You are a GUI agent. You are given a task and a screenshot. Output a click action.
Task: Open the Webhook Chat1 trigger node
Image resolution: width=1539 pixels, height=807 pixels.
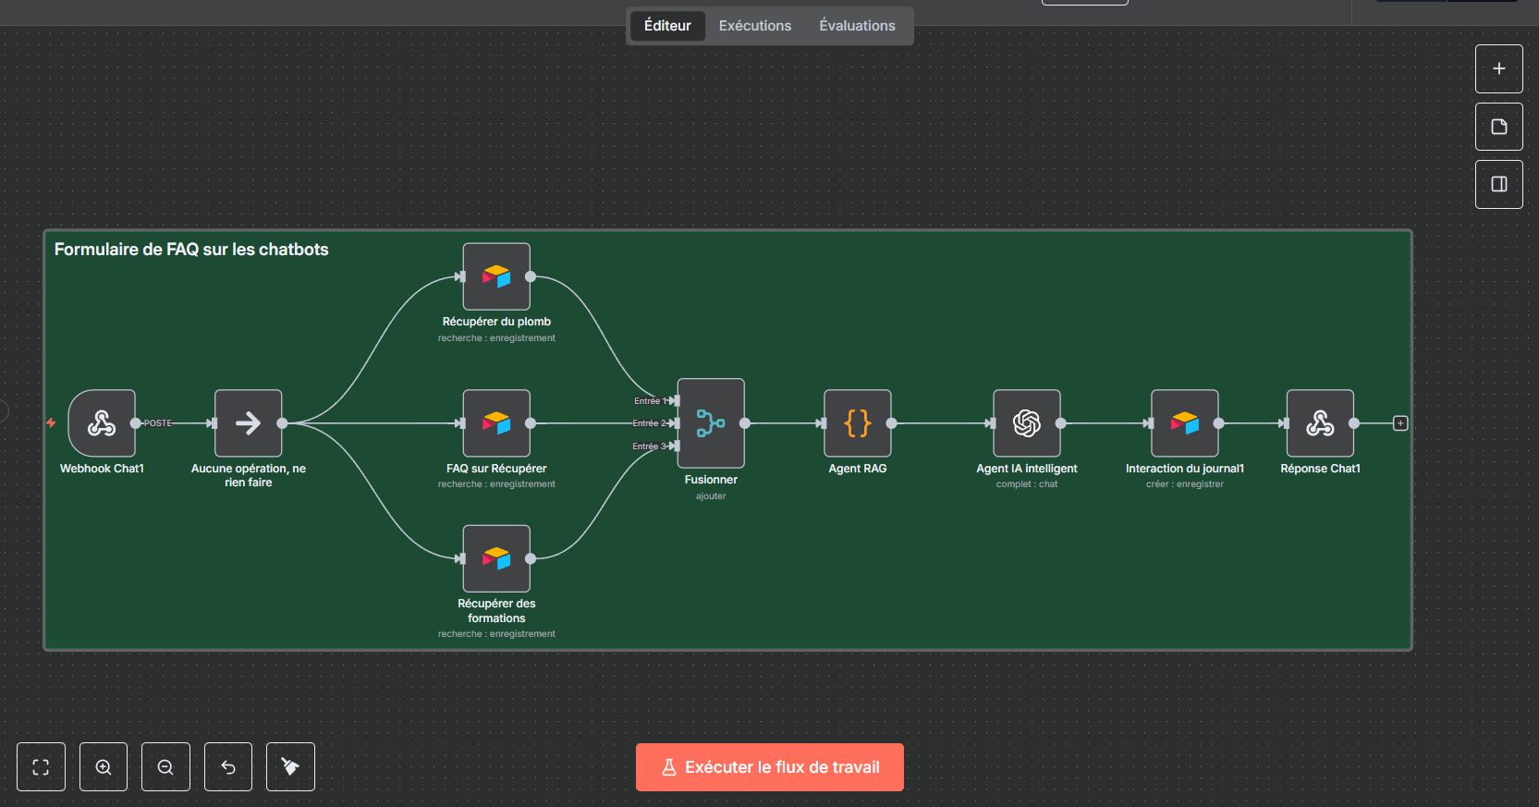coord(102,423)
